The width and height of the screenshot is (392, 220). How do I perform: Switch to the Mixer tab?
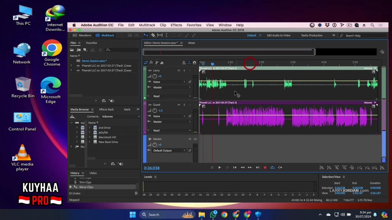tap(192, 43)
